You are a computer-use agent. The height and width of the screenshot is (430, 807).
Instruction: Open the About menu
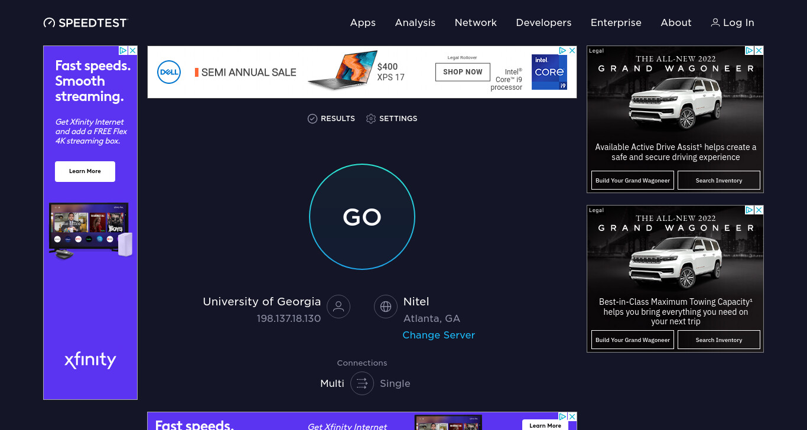click(x=676, y=22)
